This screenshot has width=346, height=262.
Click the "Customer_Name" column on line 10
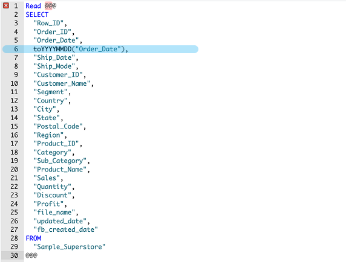pos(62,83)
